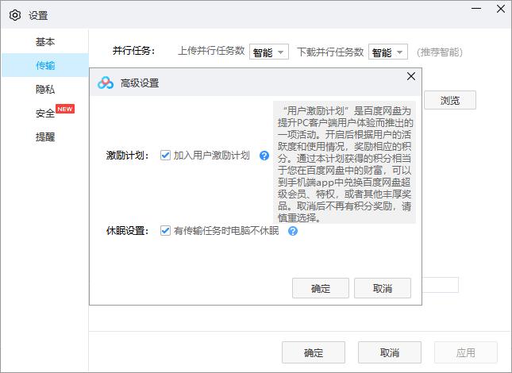Viewport: 512px width, 373px height.
Task: Click 取消 in the 高级设置 dialog
Action: tap(383, 288)
